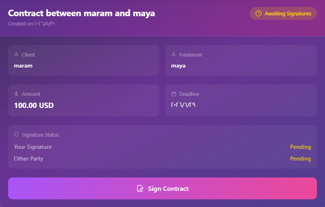Click the Pending status for Your Signature
The image size is (325, 207).
coord(300,147)
